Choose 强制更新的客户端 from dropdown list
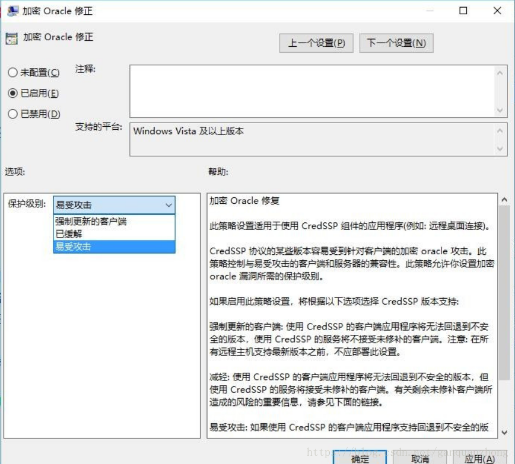Viewport: 515px width, 464px height. (x=114, y=221)
